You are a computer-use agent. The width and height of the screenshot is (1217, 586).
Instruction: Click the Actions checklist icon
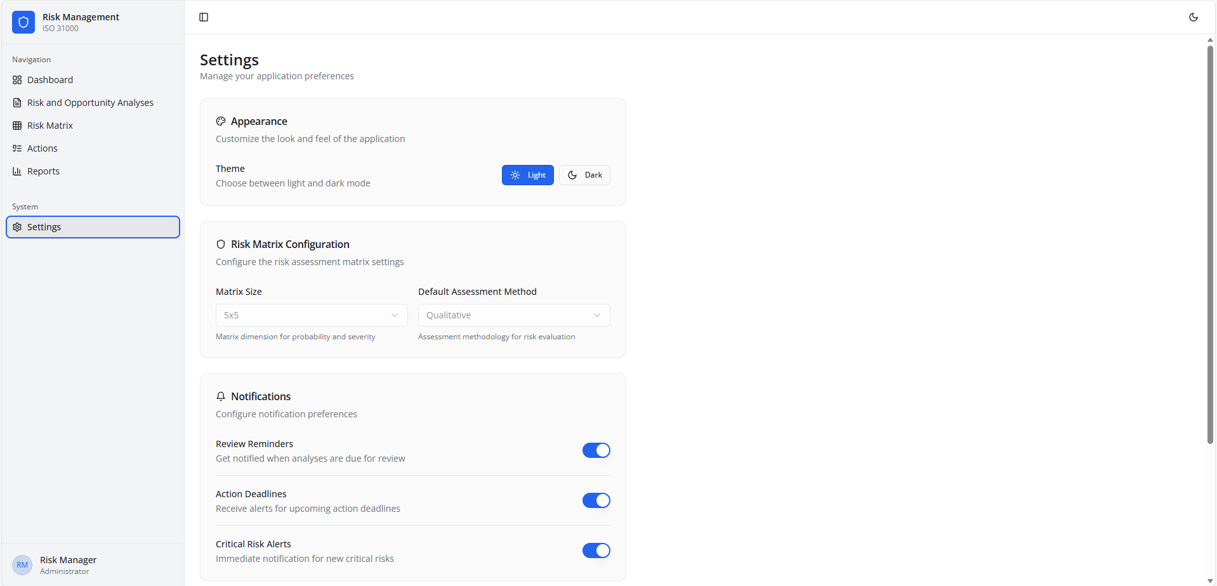[x=16, y=148]
